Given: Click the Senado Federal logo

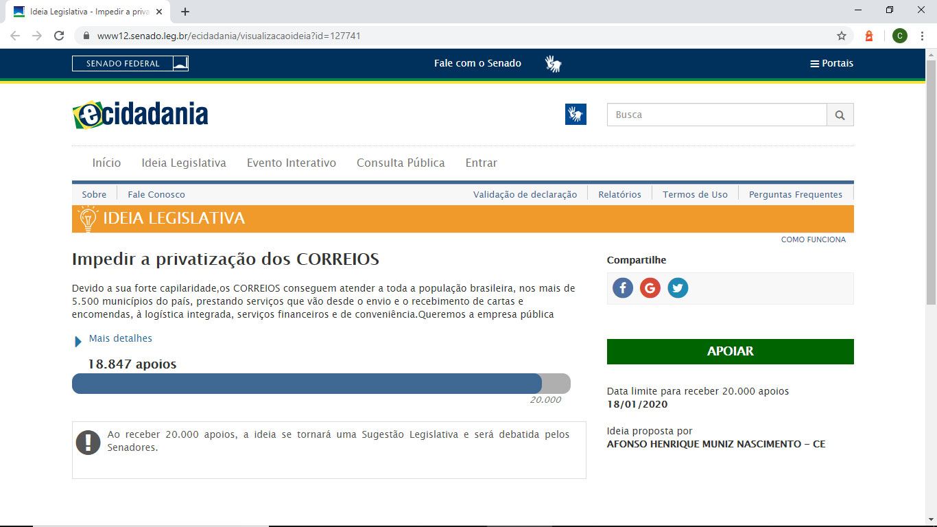Looking at the screenshot, I should coord(130,64).
